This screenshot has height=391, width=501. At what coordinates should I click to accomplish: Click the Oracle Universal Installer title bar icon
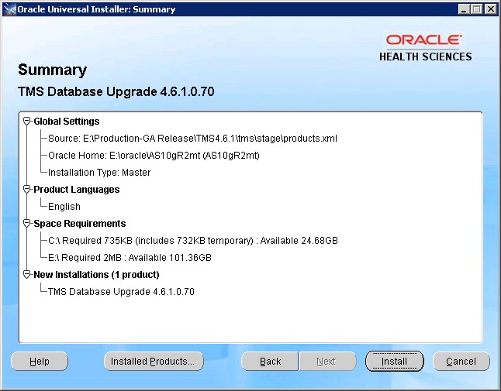9,9
